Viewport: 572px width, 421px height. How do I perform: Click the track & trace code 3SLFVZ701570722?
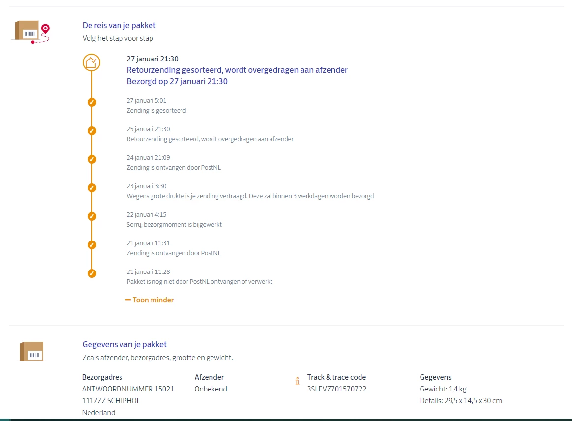[x=337, y=389]
